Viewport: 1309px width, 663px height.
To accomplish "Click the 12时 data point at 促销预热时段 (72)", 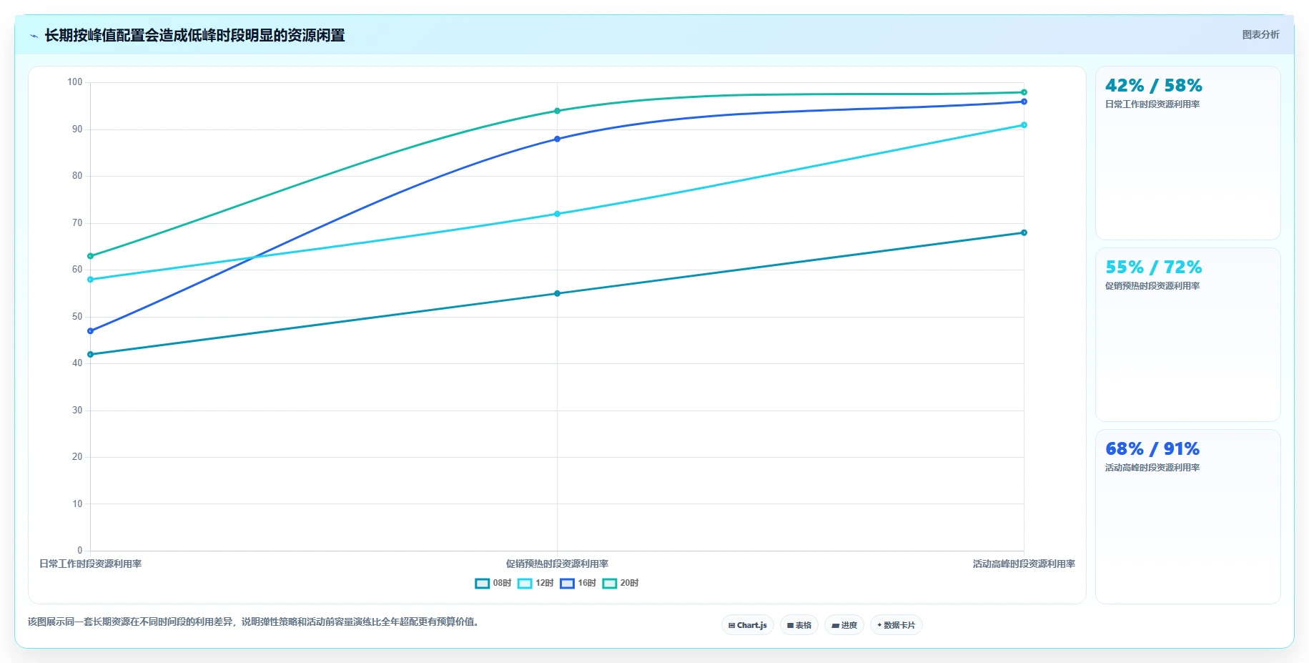I will [x=557, y=214].
